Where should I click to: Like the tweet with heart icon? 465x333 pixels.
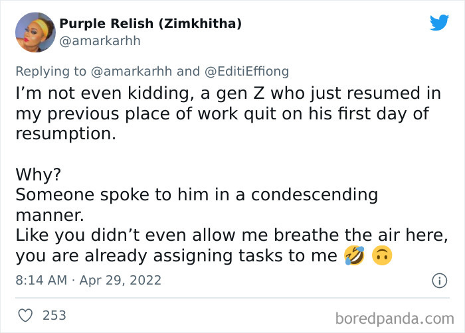pos(26,315)
